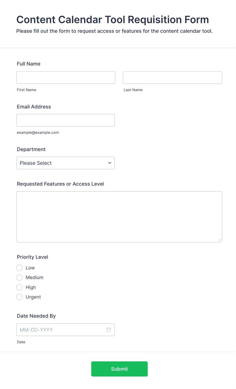Click into the Last Name field
This screenshot has width=236, height=389.
pos(172,77)
